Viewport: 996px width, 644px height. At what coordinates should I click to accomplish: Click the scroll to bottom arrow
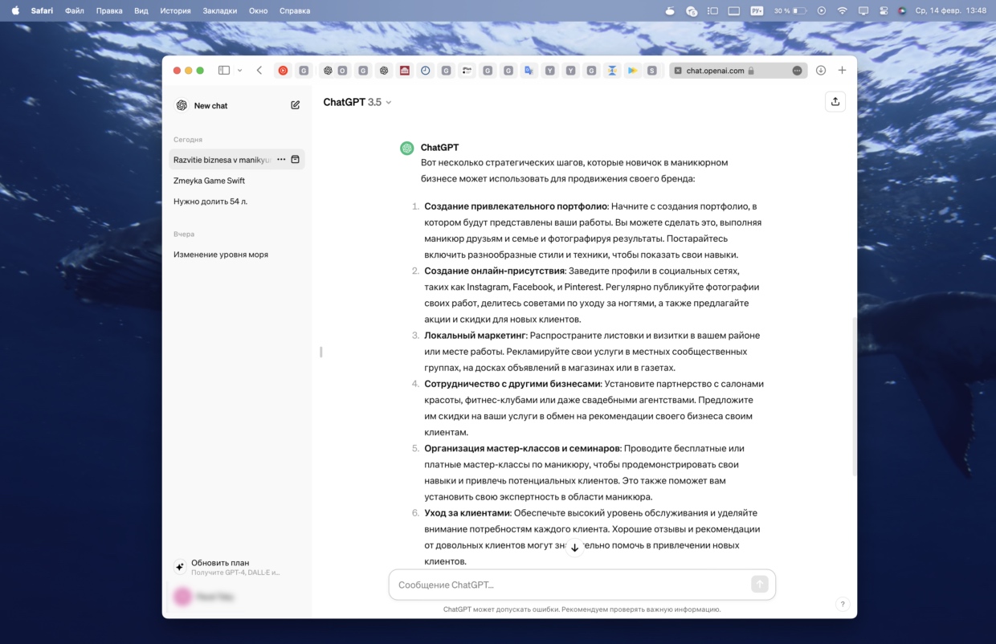(574, 548)
